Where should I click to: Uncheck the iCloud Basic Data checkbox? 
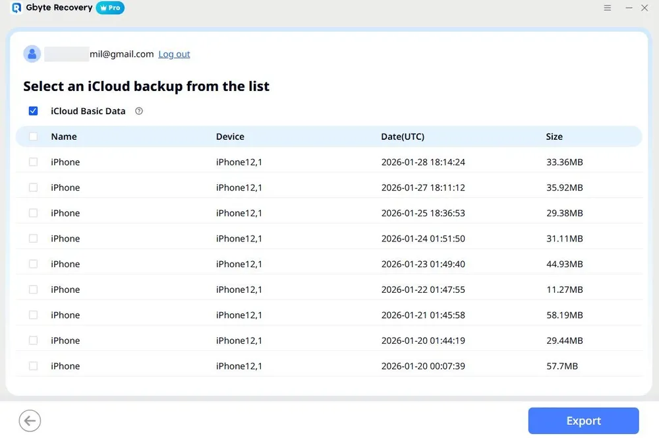[x=33, y=111]
